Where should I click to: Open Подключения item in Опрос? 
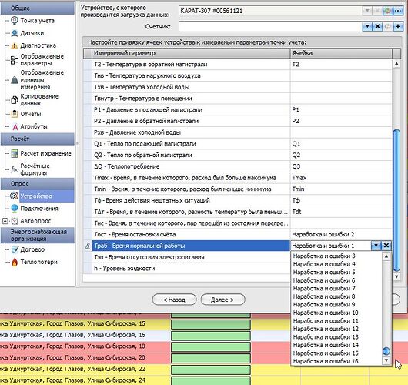[39, 209]
